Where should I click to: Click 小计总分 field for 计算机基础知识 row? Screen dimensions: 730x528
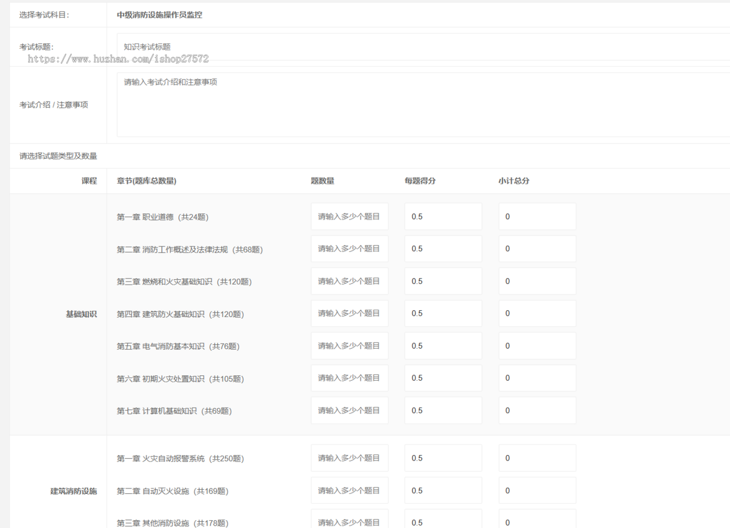537,411
